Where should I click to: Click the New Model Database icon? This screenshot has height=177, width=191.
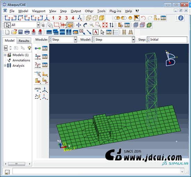coord(7,32)
